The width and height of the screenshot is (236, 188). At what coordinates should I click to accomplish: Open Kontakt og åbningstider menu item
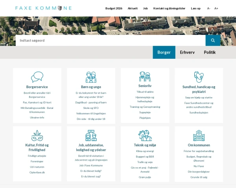pyautogui.click(x=170, y=8)
